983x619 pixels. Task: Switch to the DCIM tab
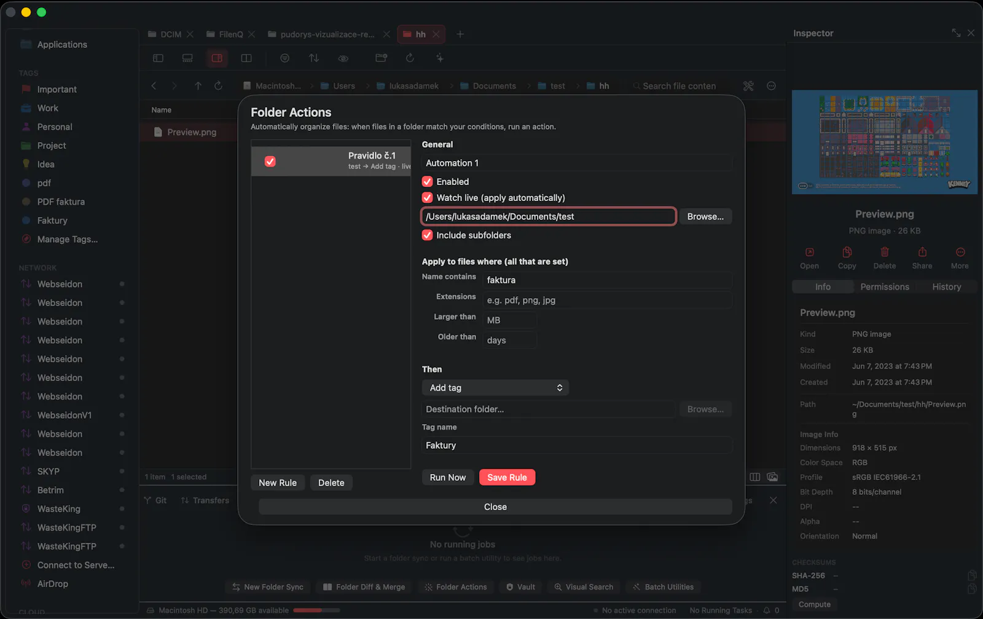click(x=170, y=34)
